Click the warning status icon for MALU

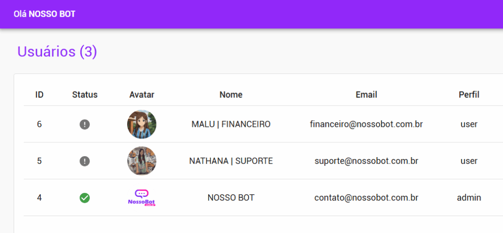[x=84, y=124]
